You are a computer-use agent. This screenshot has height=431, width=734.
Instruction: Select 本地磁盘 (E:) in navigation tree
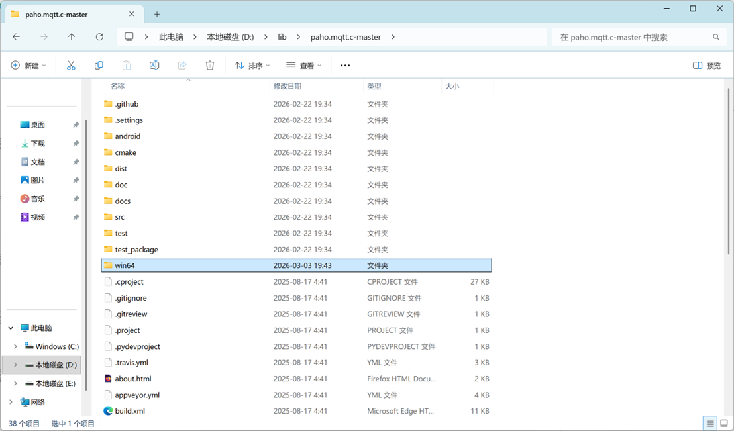(55, 383)
